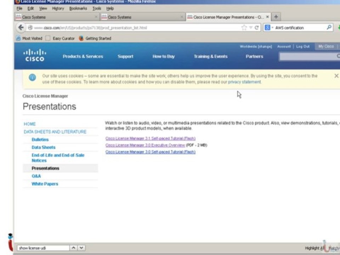This screenshot has height=255, width=340.
Task: Open Cisco License Manager 3.0 Self-paced Tutorial
Action: click(x=150, y=152)
